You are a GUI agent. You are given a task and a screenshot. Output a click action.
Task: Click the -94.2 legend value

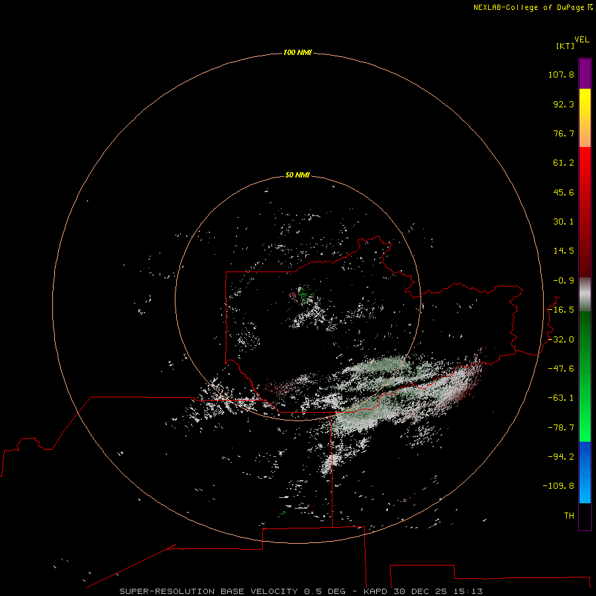(561, 457)
